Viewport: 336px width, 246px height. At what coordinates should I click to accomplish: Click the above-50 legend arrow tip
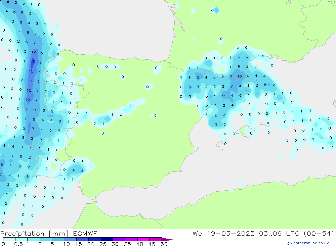point(168,240)
